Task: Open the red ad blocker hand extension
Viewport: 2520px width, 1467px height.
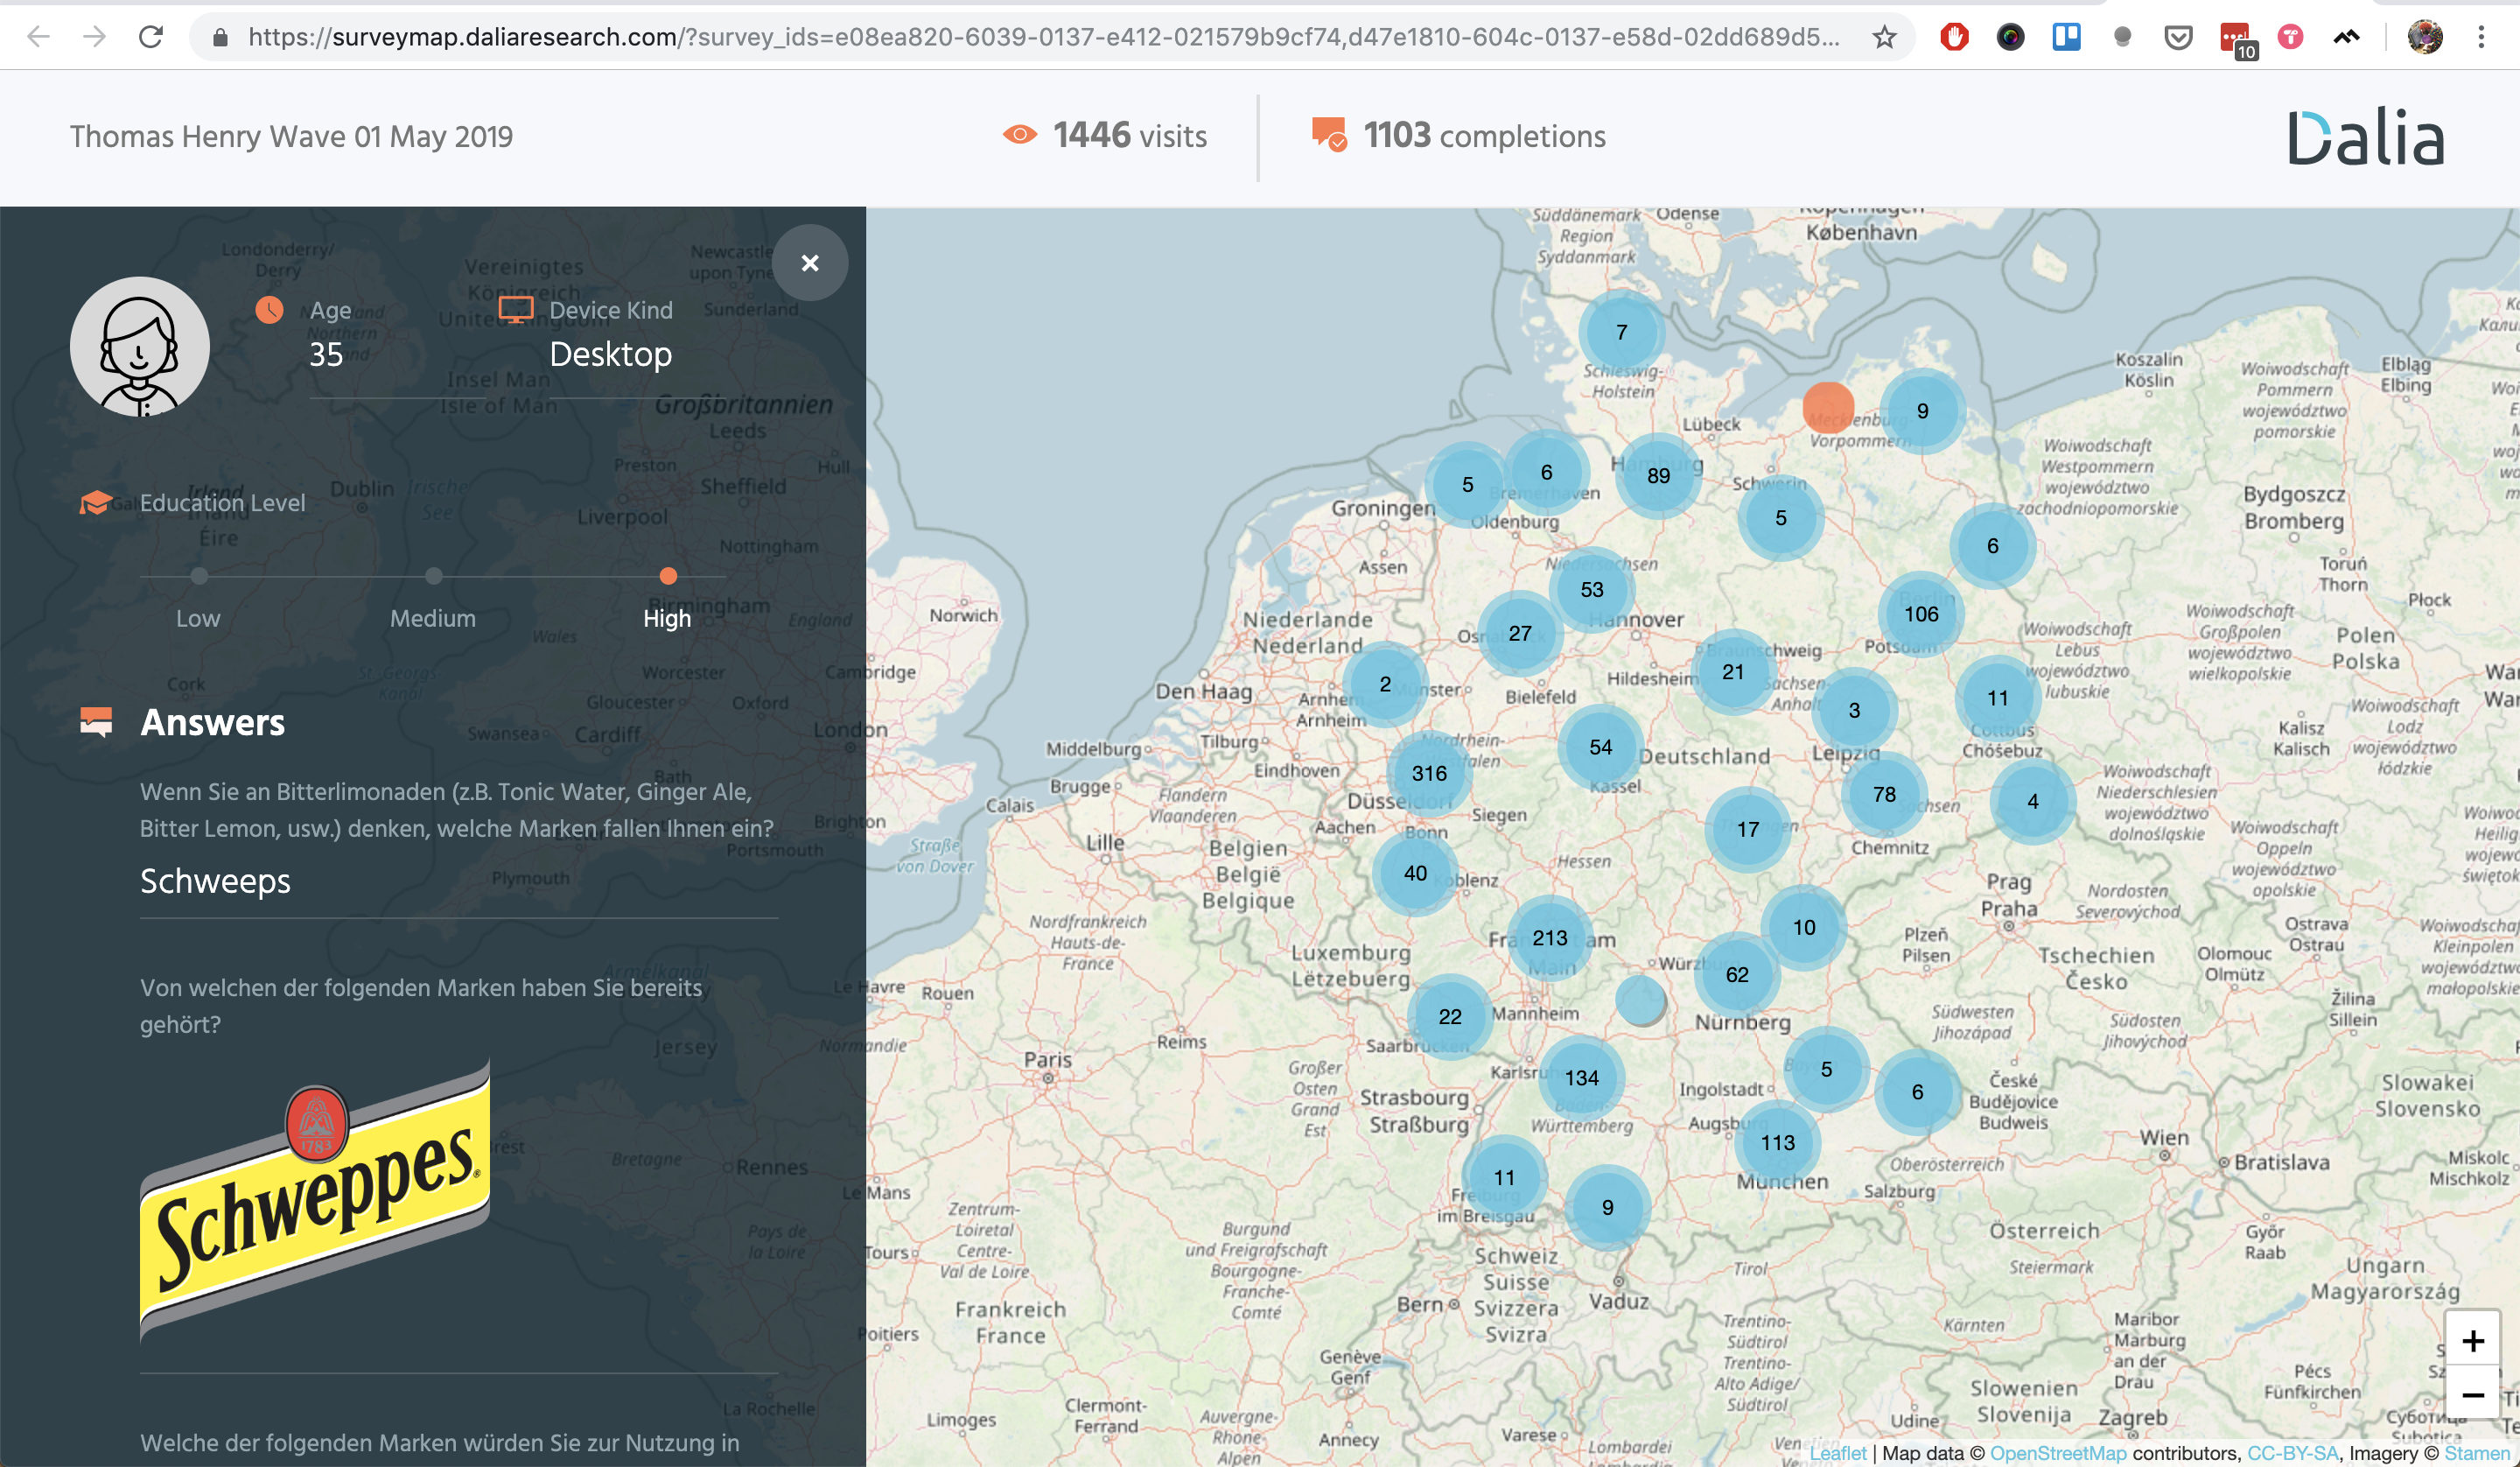Action: (x=1954, y=37)
